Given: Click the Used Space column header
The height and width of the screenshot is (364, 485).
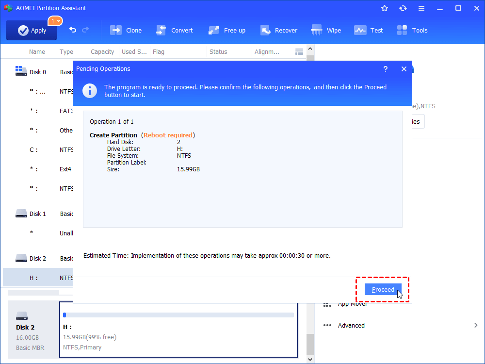Looking at the screenshot, I should (134, 52).
